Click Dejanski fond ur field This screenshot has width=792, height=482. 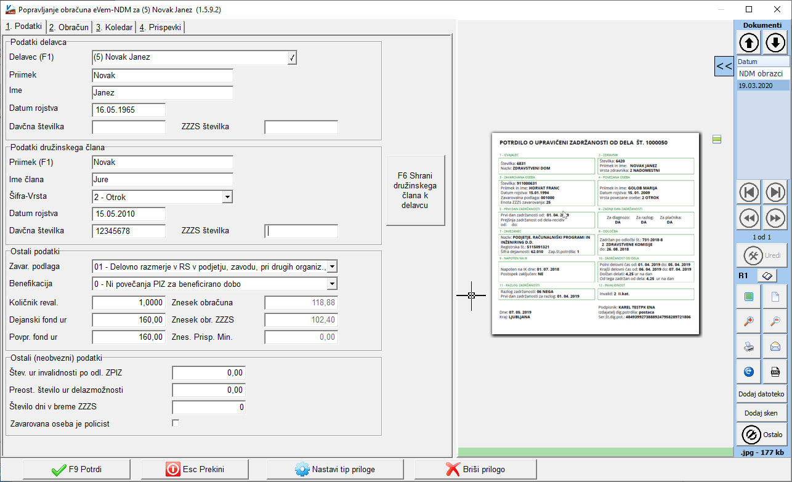point(129,319)
